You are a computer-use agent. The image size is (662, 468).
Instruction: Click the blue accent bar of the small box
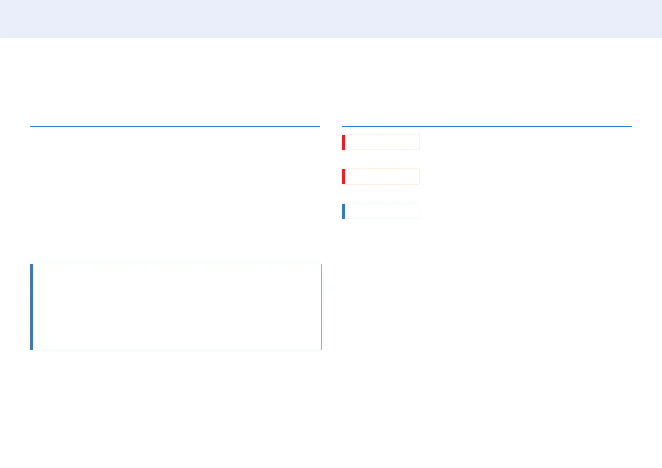(x=344, y=211)
